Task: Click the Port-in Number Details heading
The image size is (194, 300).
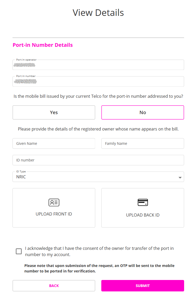Action: tap(42, 45)
